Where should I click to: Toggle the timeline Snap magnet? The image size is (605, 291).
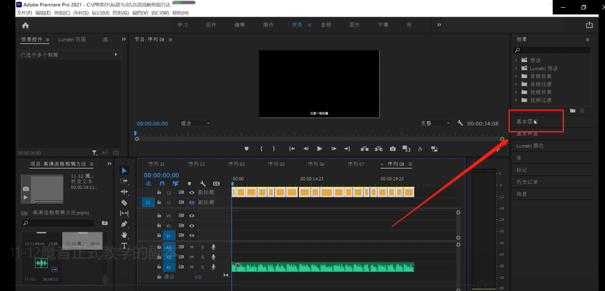click(162, 184)
